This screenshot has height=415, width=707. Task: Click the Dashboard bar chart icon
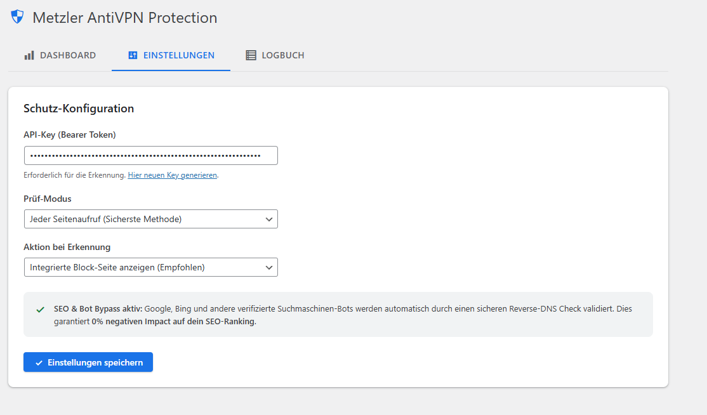[29, 55]
